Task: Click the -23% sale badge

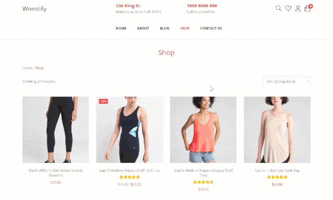Action: pos(104,101)
